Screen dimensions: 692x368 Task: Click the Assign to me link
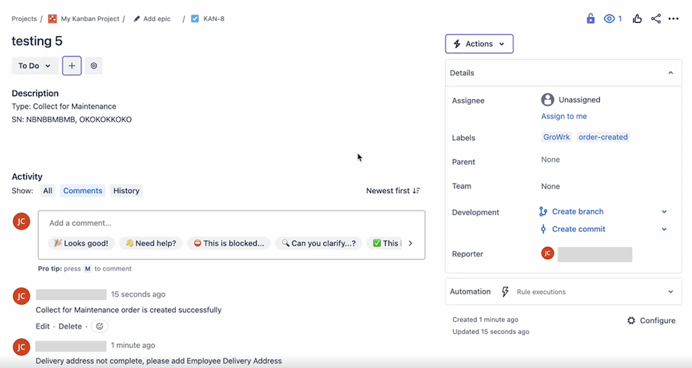(x=563, y=116)
